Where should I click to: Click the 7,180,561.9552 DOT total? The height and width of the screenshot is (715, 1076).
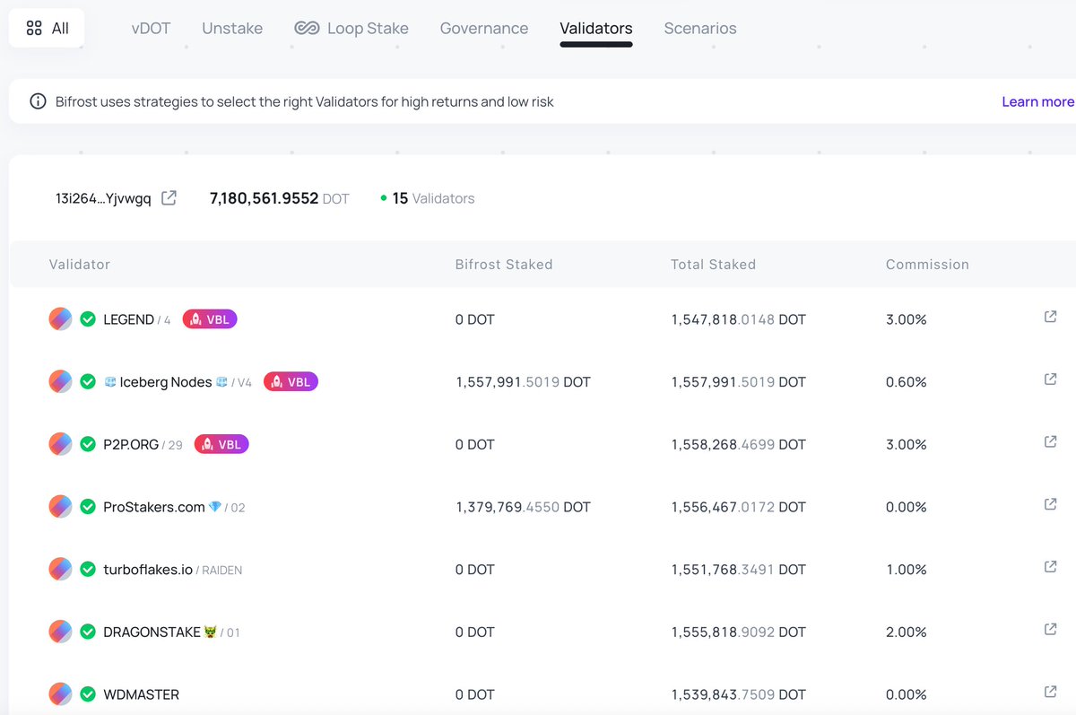tap(280, 198)
